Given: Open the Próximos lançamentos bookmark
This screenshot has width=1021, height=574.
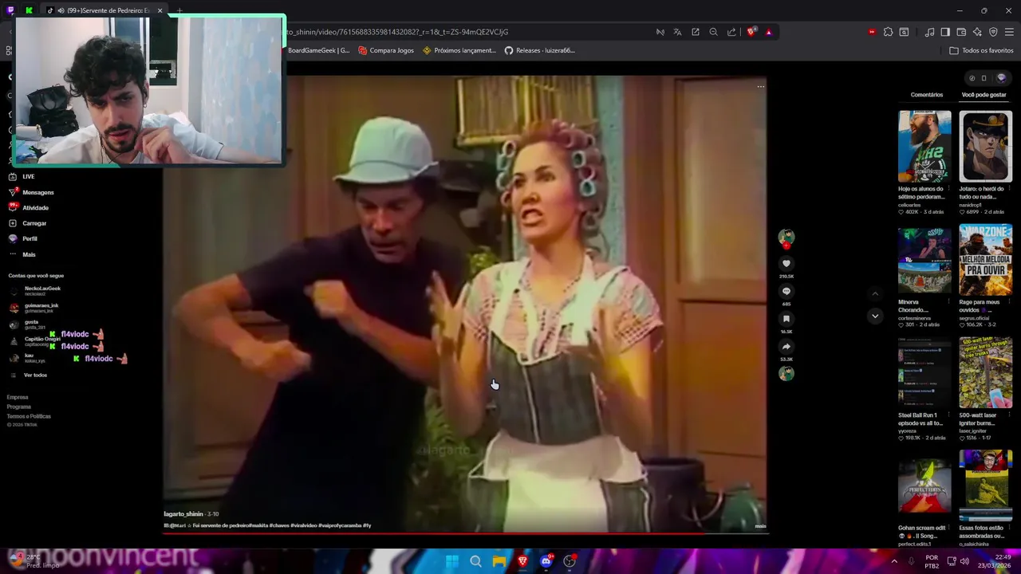Looking at the screenshot, I should coord(459,50).
